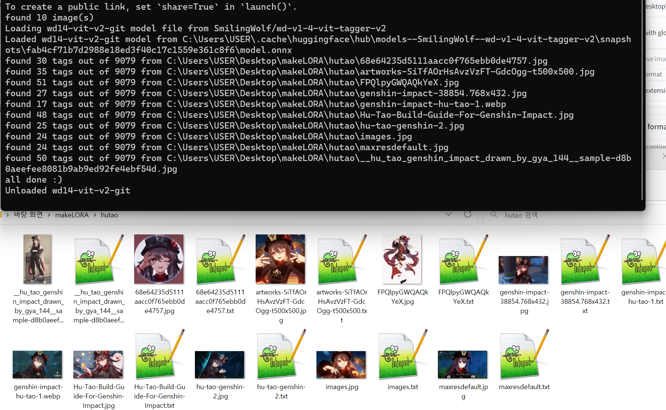The image size is (666, 410).
Task: Select genshin-impact-38854.768x432.txt Notepad++ icon
Action: coord(585,259)
